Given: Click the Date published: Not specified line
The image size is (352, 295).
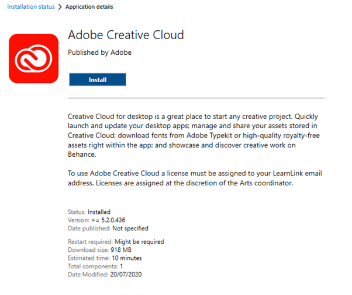Looking at the screenshot, I should (x=108, y=229).
